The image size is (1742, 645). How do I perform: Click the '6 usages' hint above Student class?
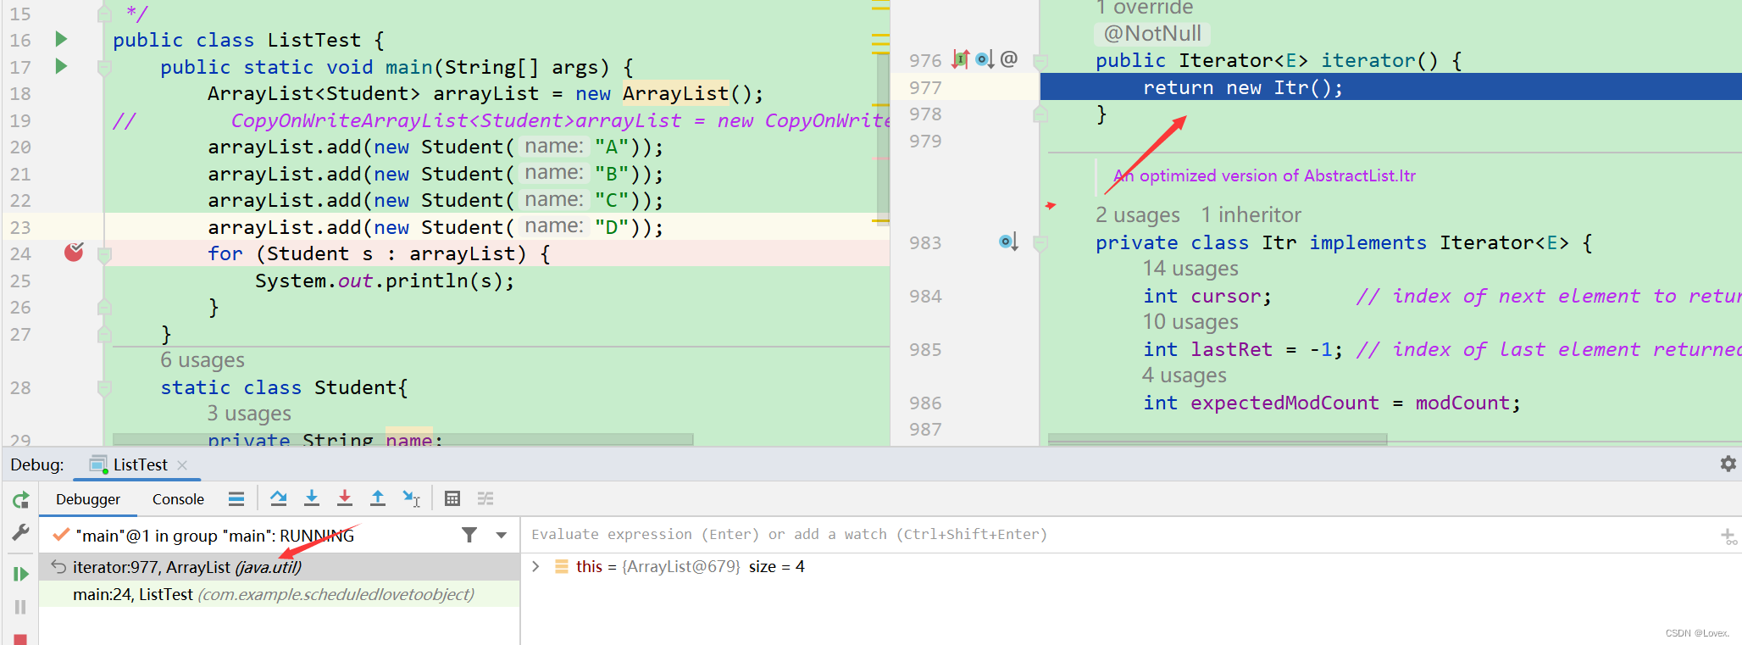tap(202, 360)
